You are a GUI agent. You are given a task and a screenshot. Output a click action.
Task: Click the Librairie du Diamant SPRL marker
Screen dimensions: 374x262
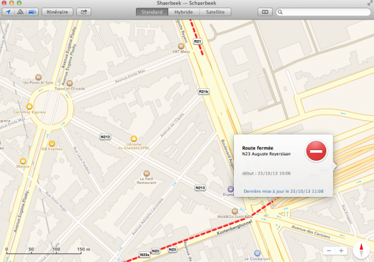134,138
